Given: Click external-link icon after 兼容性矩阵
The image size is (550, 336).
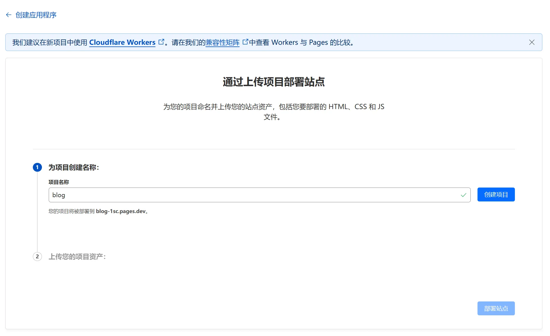Looking at the screenshot, I should point(245,42).
